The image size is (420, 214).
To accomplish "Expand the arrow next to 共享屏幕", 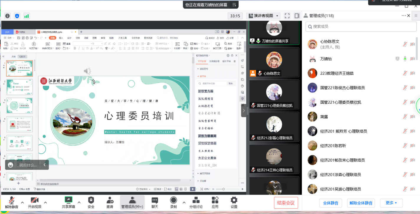I will [79, 202].
